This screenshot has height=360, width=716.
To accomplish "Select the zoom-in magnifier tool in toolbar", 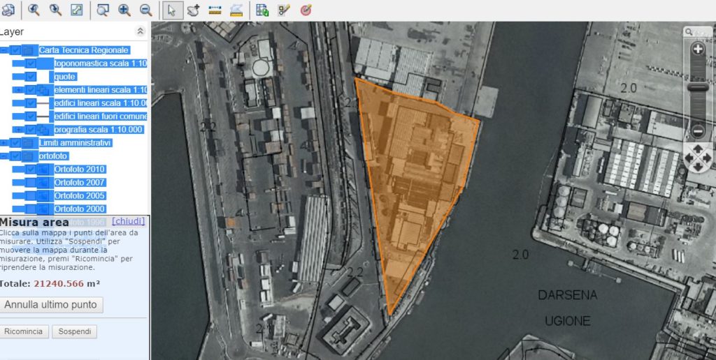I will click(124, 10).
